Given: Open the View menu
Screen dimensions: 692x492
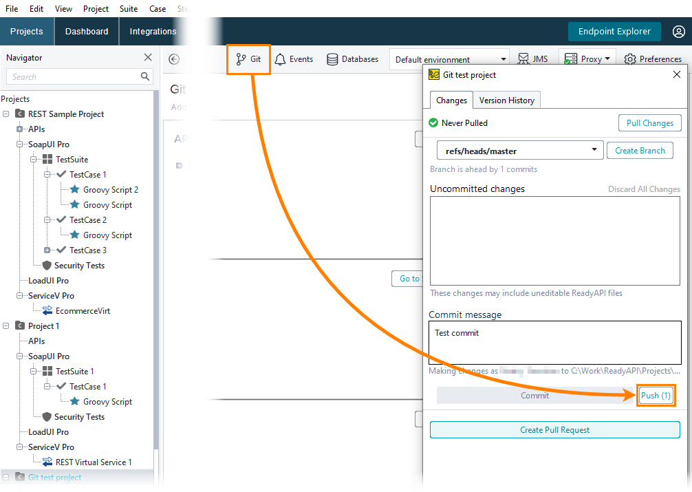Looking at the screenshot, I should pos(63,9).
